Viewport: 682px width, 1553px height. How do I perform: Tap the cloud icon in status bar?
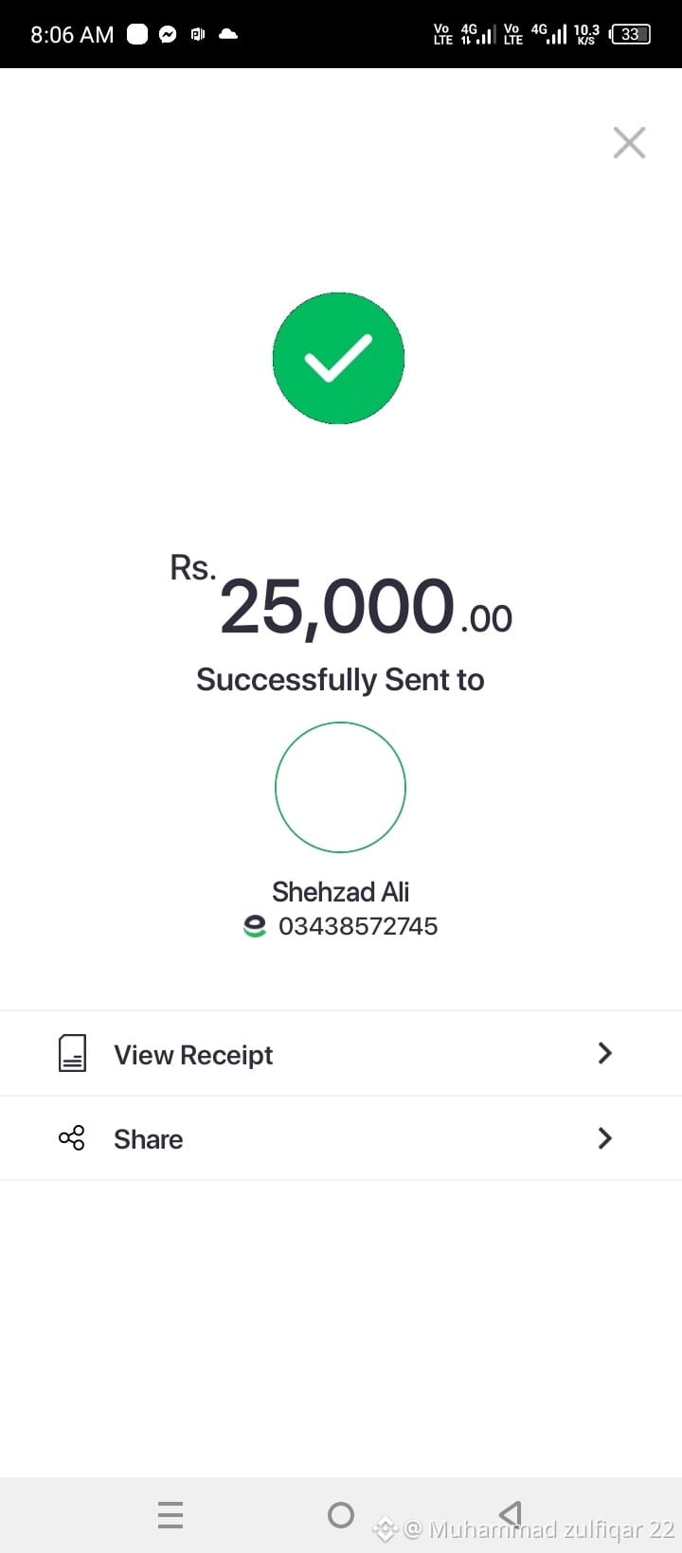[x=228, y=34]
